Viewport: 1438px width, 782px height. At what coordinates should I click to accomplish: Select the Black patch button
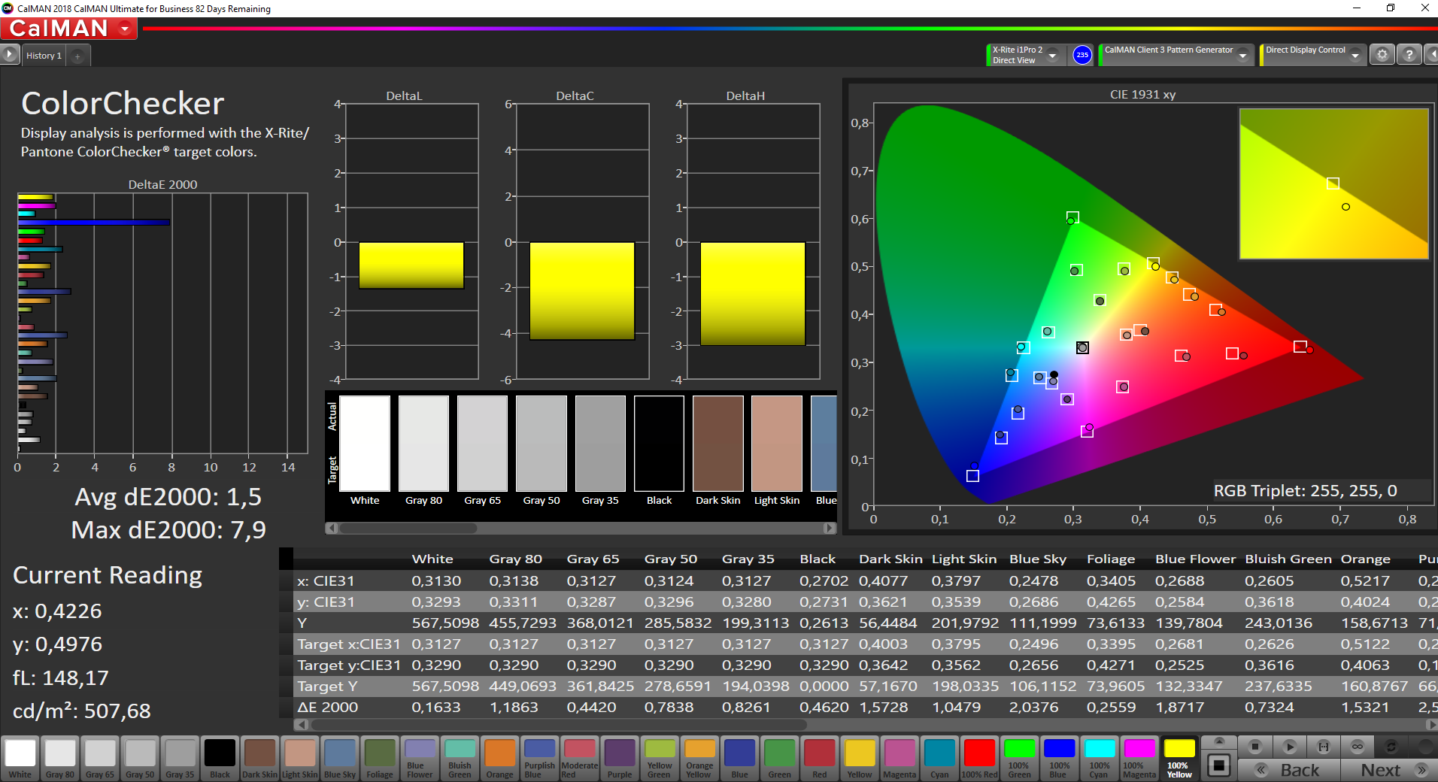[x=220, y=758]
